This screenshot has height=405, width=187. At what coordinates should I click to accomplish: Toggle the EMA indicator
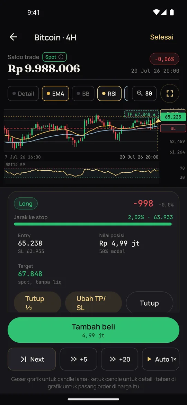point(55,93)
